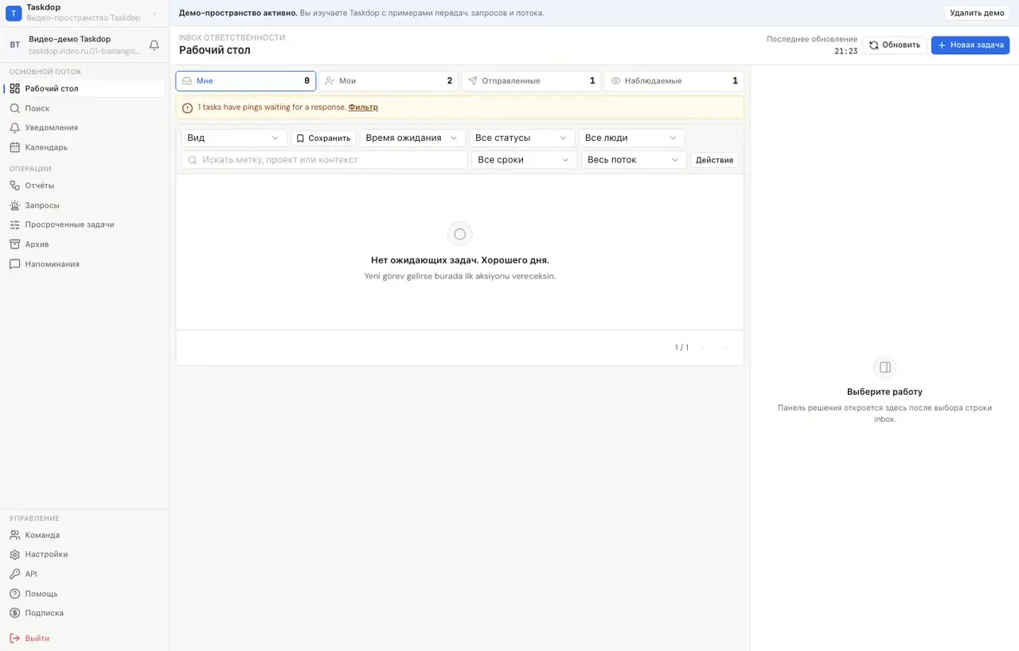Open the Все сроки dropdown
Screen dimensions: 1019x651
[x=524, y=160]
